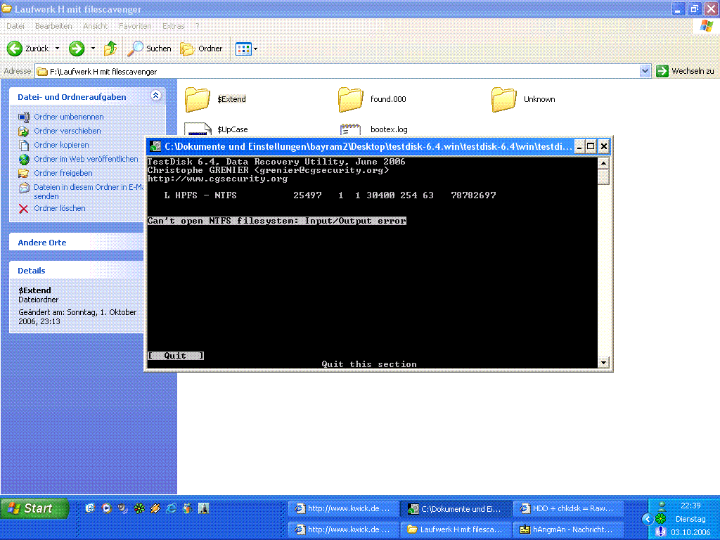
Task: Collapse the Datei- und Ordneraufgaben panel
Action: tap(155, 96)
